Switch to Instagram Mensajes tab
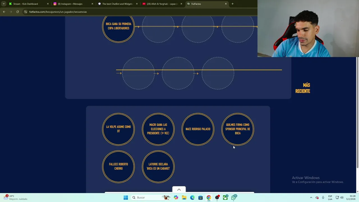The height and width of the screenshot is (202, 359). click(x=73, y=4)
